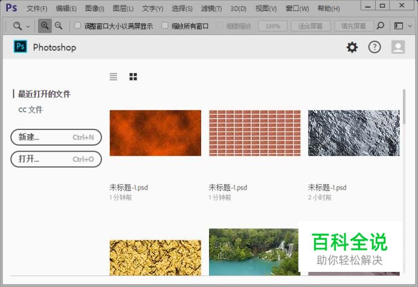Screen dimensions: 418x287
Task: Select the zoom in tool
Action: tap(45, 26)
